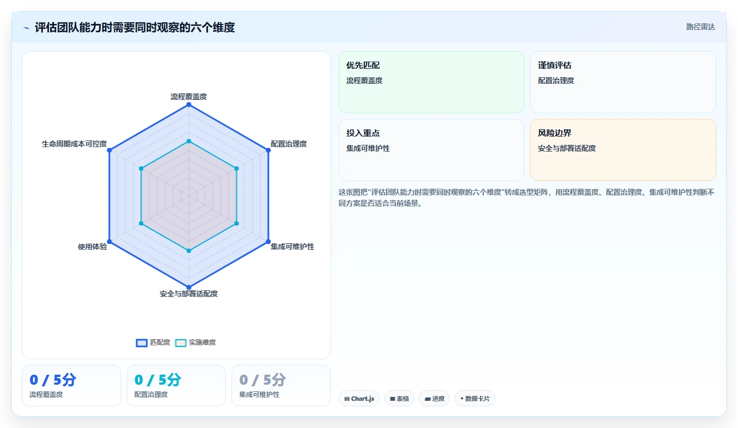Click the 集成可维护性 radar axis label
This screenshot has height=428, width=738.
click(293, 246)
